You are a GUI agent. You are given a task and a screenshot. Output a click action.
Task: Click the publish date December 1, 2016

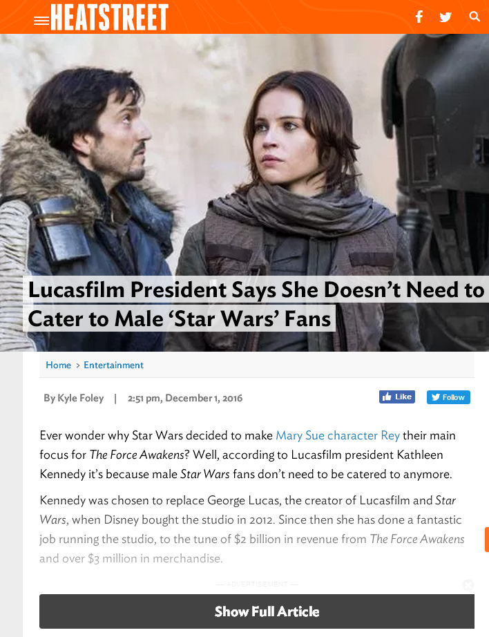[204, 398]
